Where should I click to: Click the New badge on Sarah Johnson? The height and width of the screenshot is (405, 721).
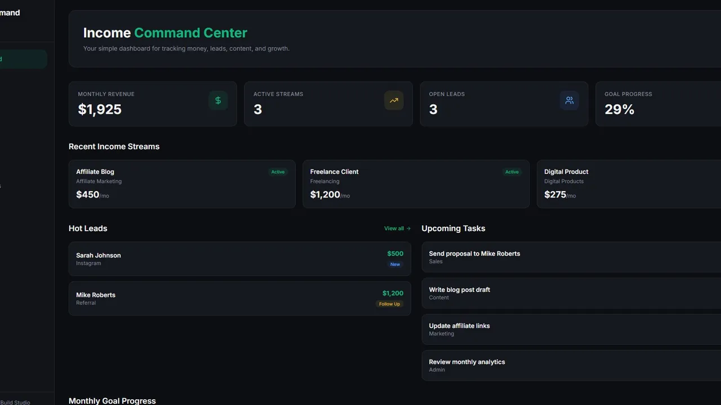(395, 264)
